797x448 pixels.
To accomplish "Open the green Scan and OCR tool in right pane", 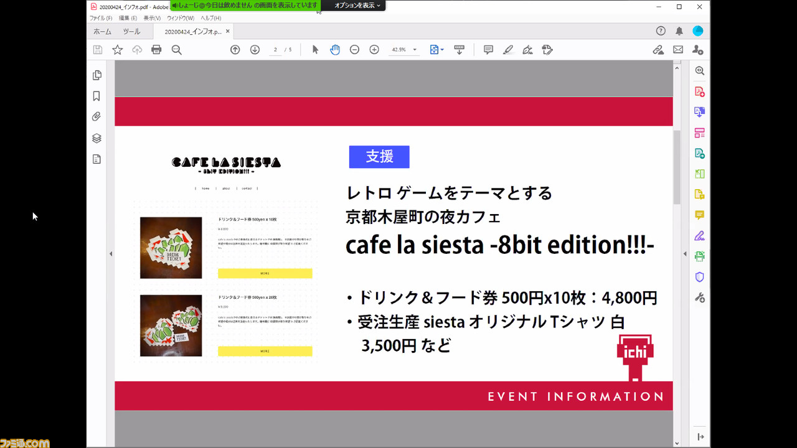I will pos(700,256).
